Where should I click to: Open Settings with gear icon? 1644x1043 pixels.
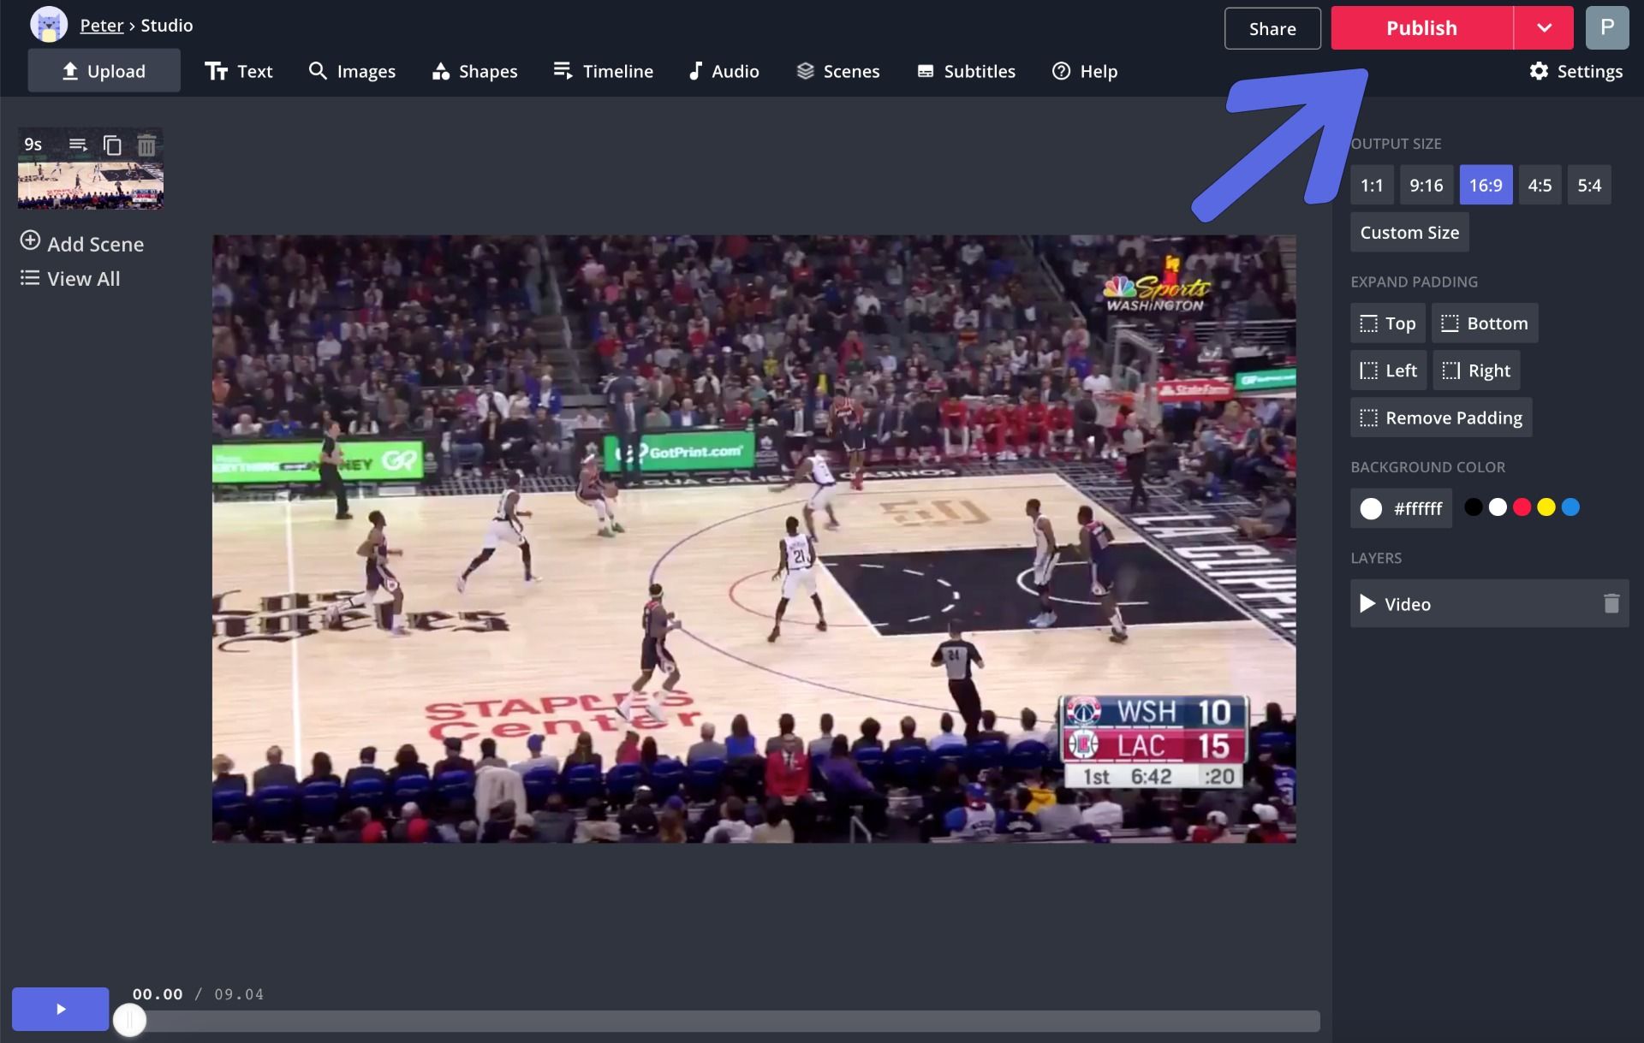point(1575,71)
